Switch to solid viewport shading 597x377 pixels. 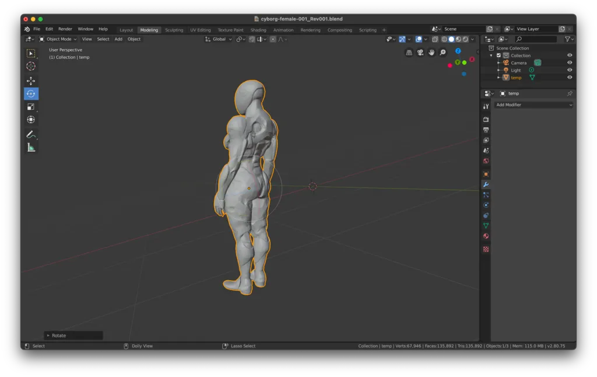pyautogui.click(x=451, y=39)
